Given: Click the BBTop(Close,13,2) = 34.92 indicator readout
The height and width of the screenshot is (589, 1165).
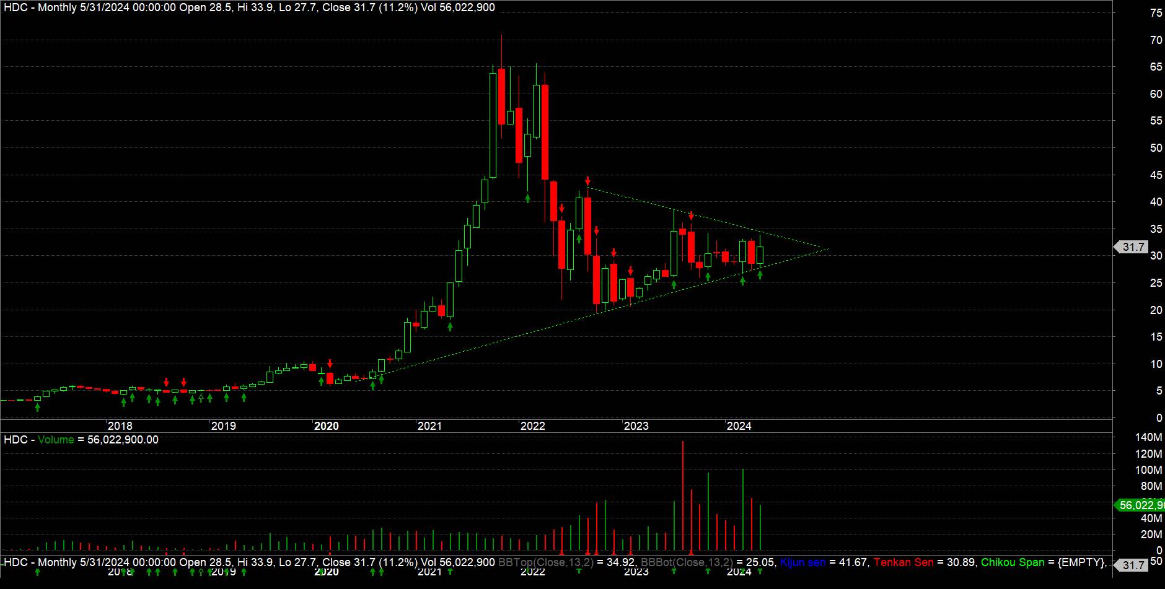Looking at the screenshot, I should [566, 562].
